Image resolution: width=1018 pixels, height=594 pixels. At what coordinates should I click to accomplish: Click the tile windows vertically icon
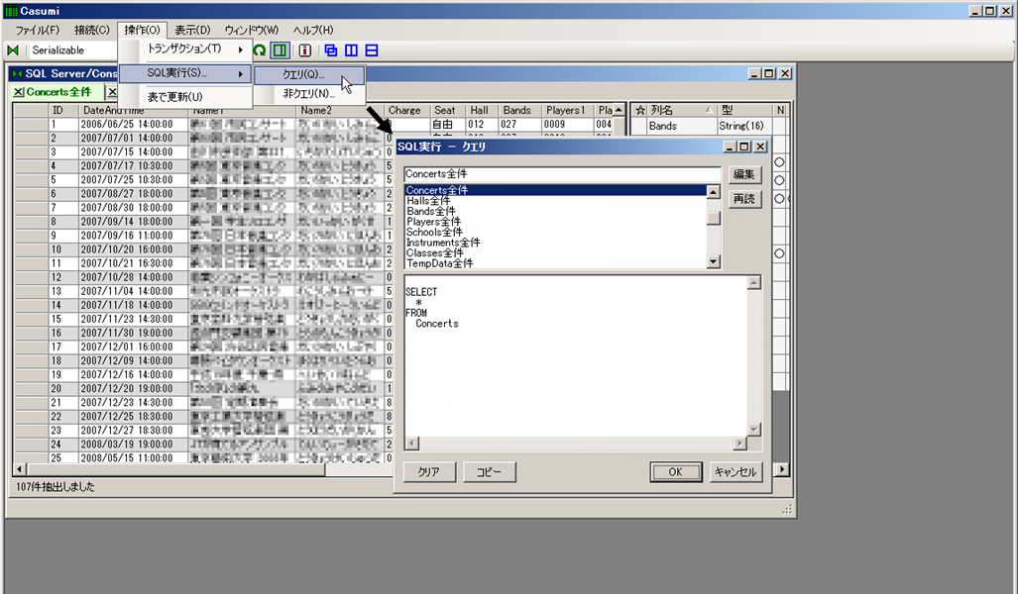351,49
